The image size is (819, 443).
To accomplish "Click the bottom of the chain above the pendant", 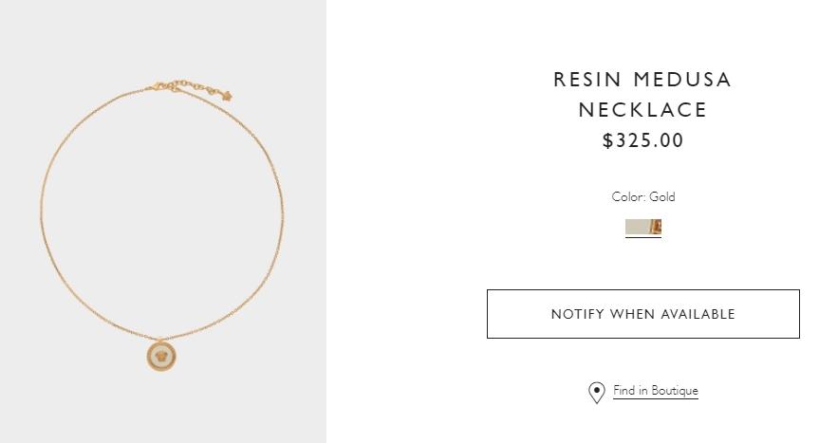I will point(163,335).
